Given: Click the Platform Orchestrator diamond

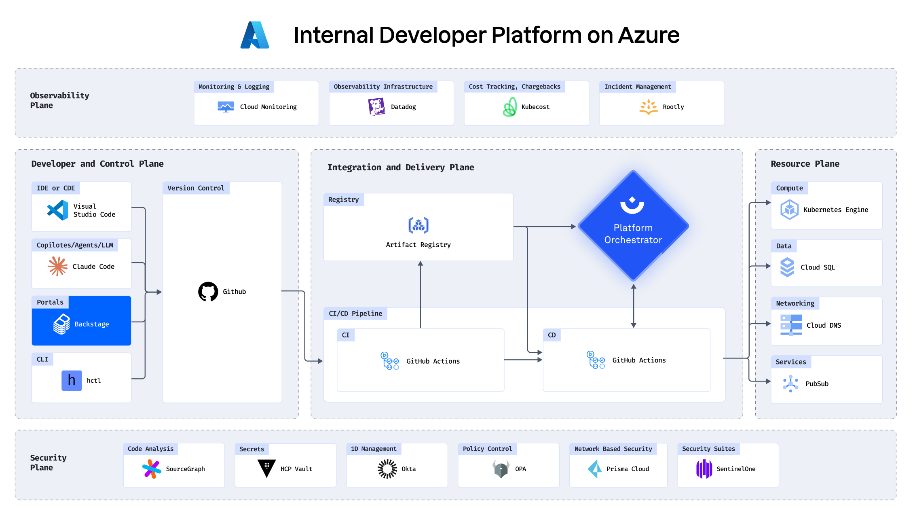Looking at the screenshot, I should 633,226.
